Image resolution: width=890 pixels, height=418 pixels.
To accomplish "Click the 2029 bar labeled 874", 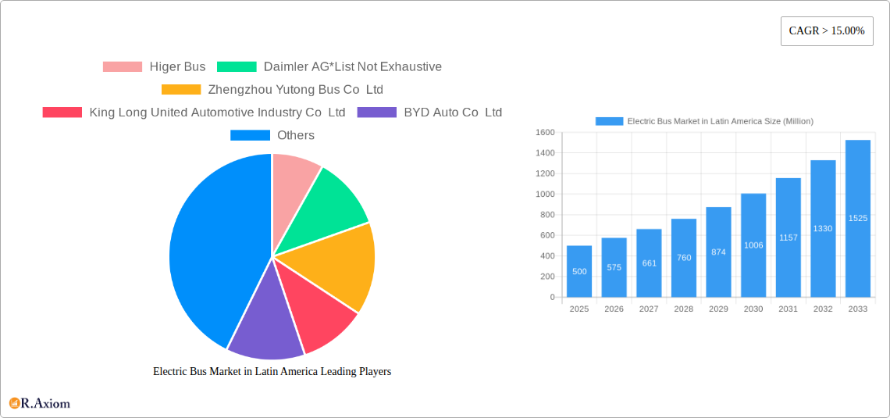I will [718, 252].
